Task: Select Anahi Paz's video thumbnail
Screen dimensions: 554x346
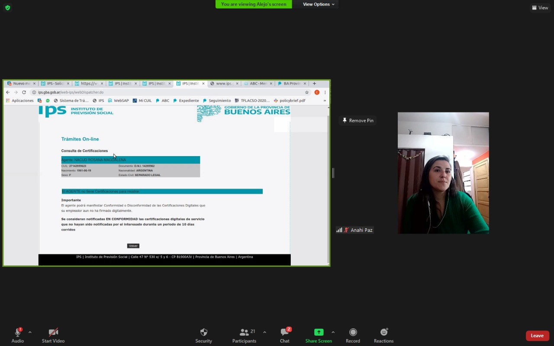Action: (443, 173)
